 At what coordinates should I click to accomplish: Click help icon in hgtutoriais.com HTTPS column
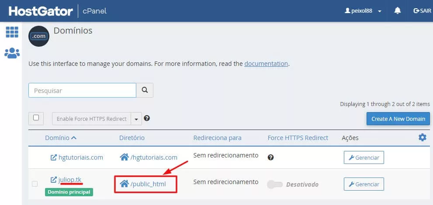270,157
